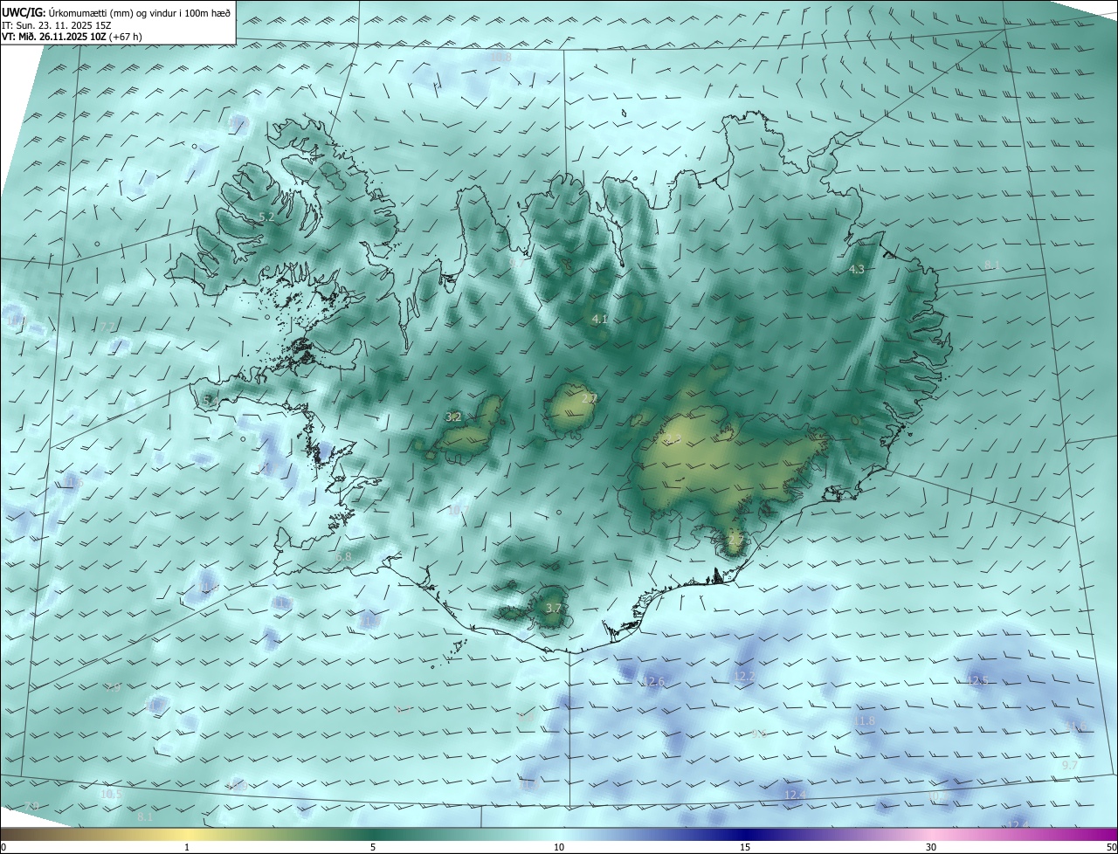Click the 12.6 value south of Iceland
The image size is (1118, 854).
[x=654, y=681]
